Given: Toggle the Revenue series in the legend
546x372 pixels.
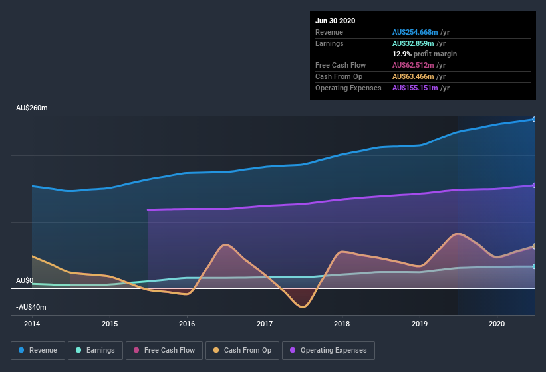Looking at the screenshot, I should click(x=38, y=351).
